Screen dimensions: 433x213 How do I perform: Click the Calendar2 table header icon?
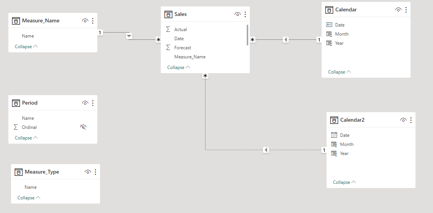334,120
